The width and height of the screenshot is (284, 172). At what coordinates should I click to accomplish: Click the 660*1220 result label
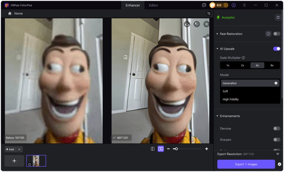point(122,138)
